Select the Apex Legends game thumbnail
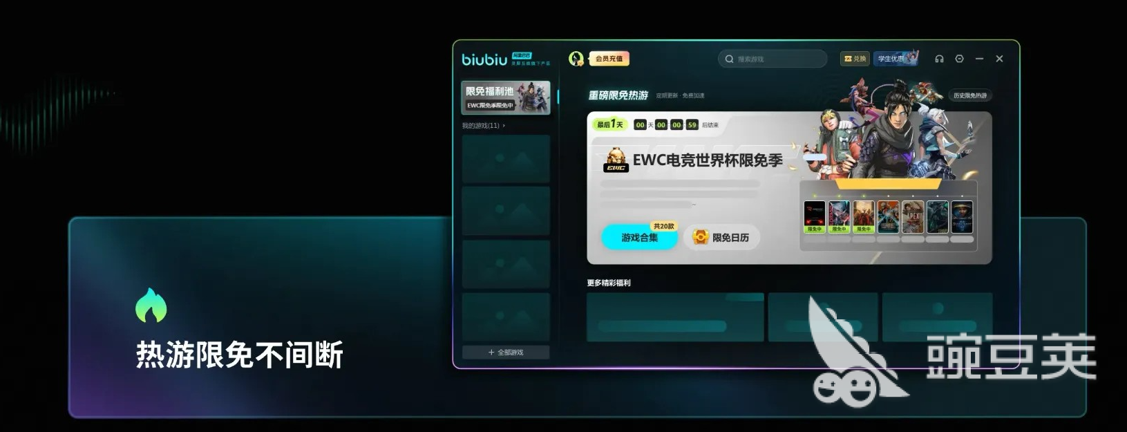Image resolution: width=1127 pixels, height=432 pixels. (x=913, y=216)
